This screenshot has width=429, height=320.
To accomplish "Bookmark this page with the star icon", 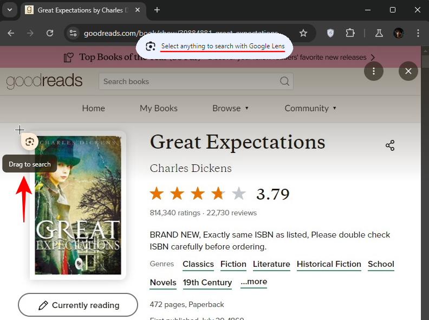I will pyautogui.click(x=303, y=33).
